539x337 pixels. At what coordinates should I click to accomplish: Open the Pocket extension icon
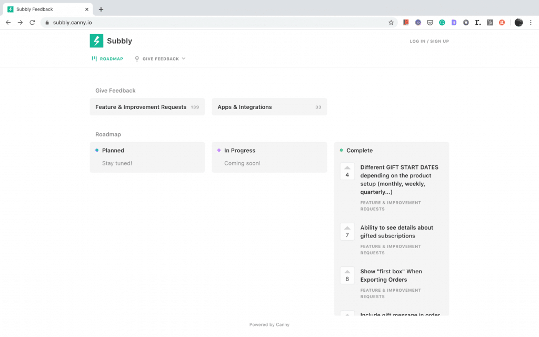tap(430, 23)
